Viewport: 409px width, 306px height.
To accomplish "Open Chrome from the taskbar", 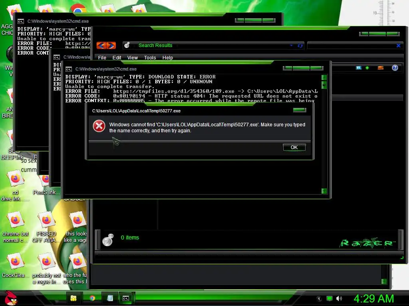I will point(92,298).
